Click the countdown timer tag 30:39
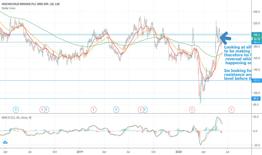262x155 pixels. tap(256, 39)
